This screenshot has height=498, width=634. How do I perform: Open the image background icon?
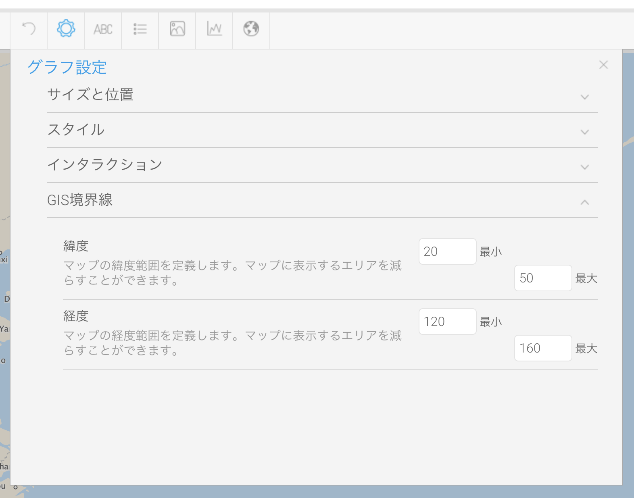pos(177,29)
